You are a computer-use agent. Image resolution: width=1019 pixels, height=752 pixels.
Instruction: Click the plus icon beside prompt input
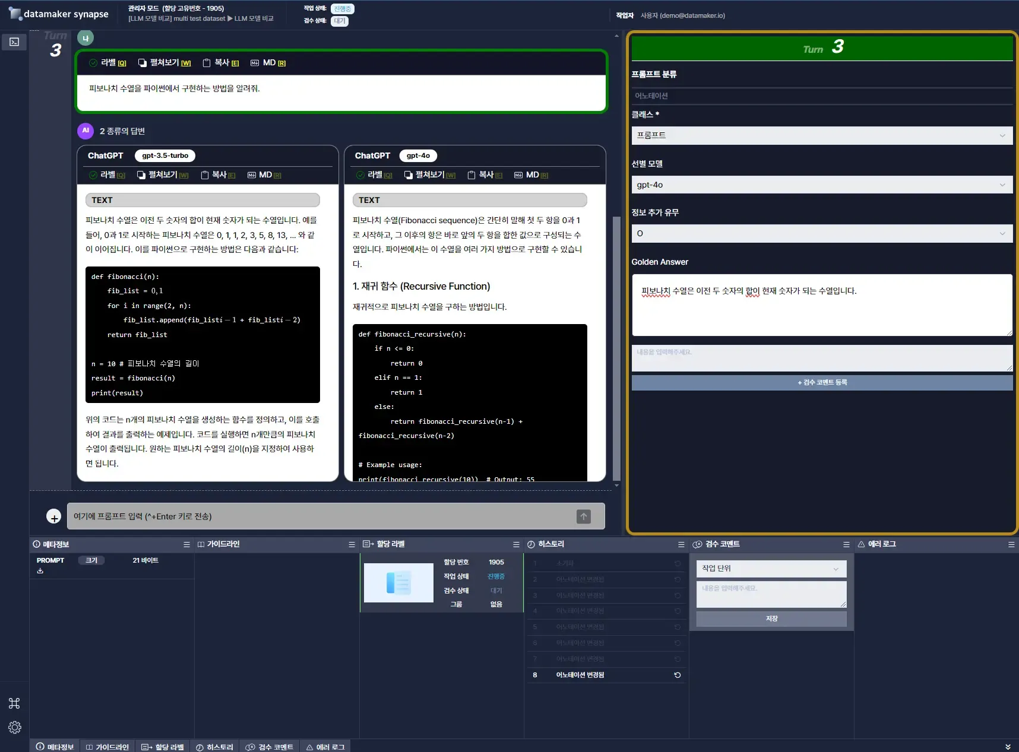click(54, 517)
